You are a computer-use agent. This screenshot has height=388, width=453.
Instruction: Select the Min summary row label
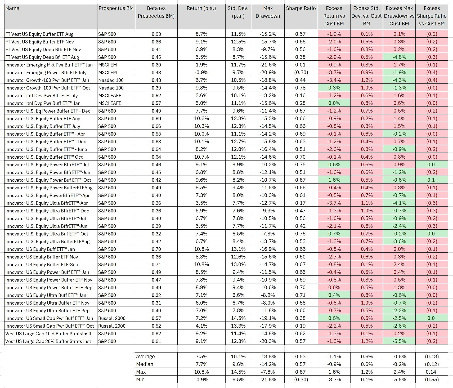[x=156, y=380]
